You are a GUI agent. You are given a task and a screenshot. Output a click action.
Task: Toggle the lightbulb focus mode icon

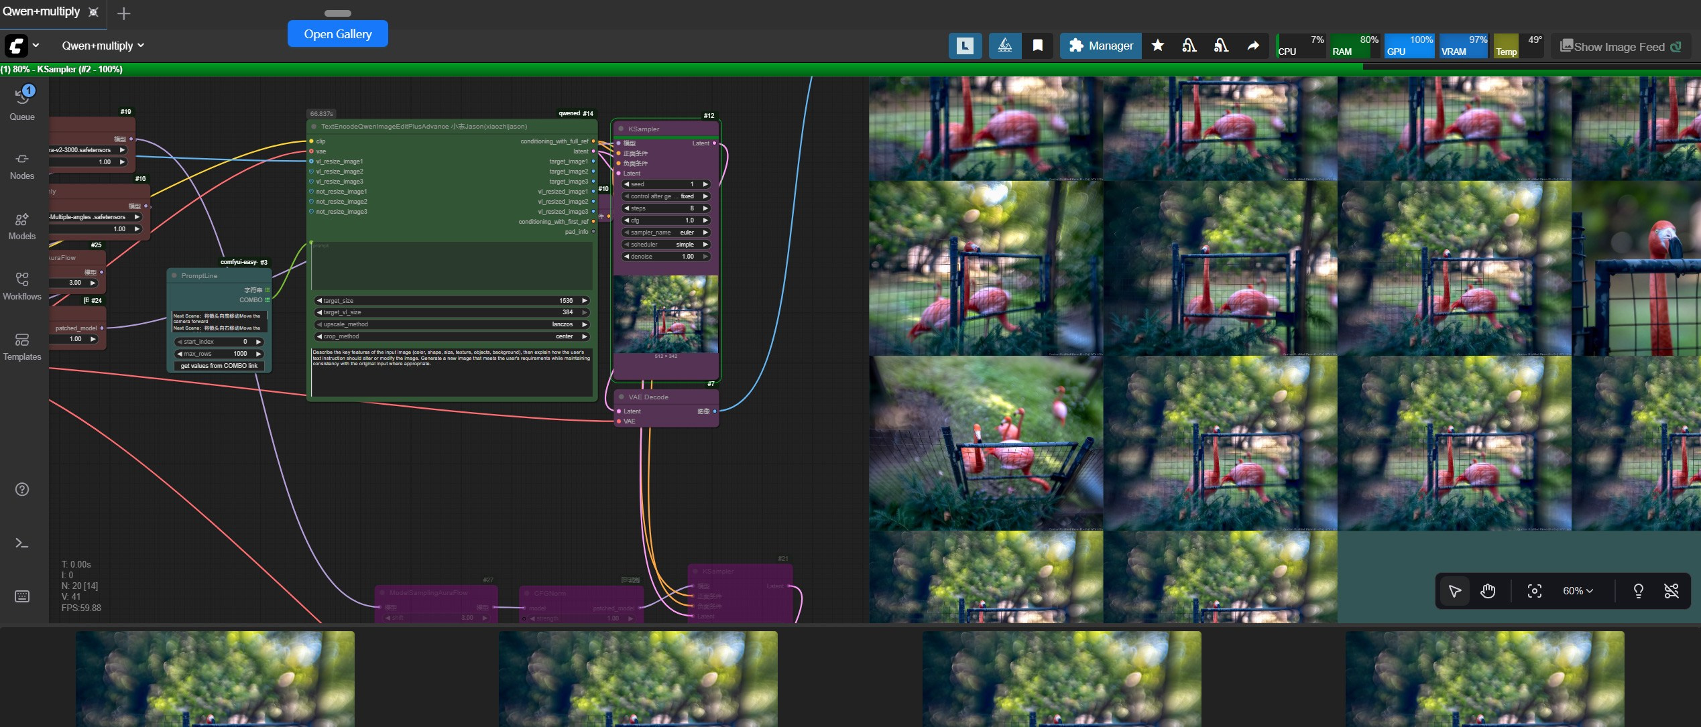1638,590
